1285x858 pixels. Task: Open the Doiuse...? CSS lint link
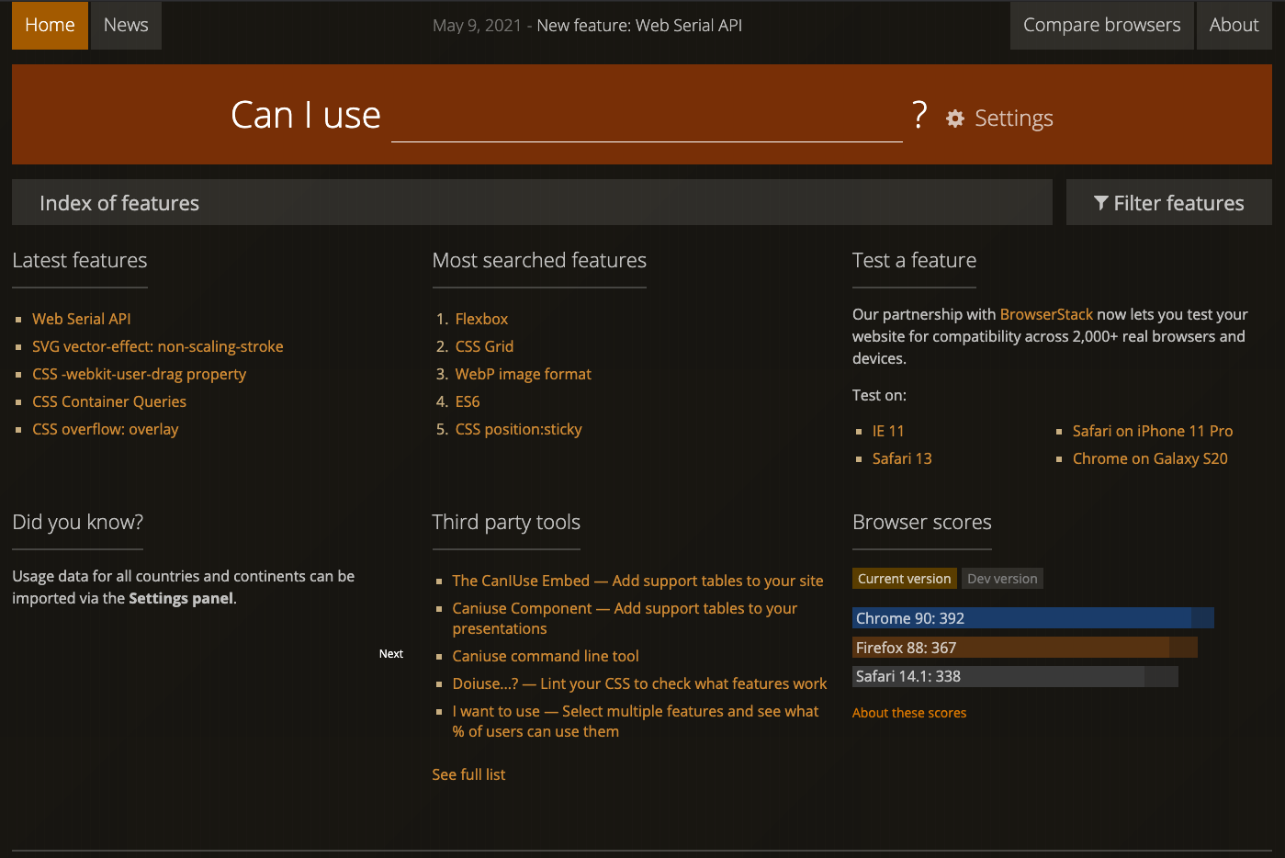(639, 683)
